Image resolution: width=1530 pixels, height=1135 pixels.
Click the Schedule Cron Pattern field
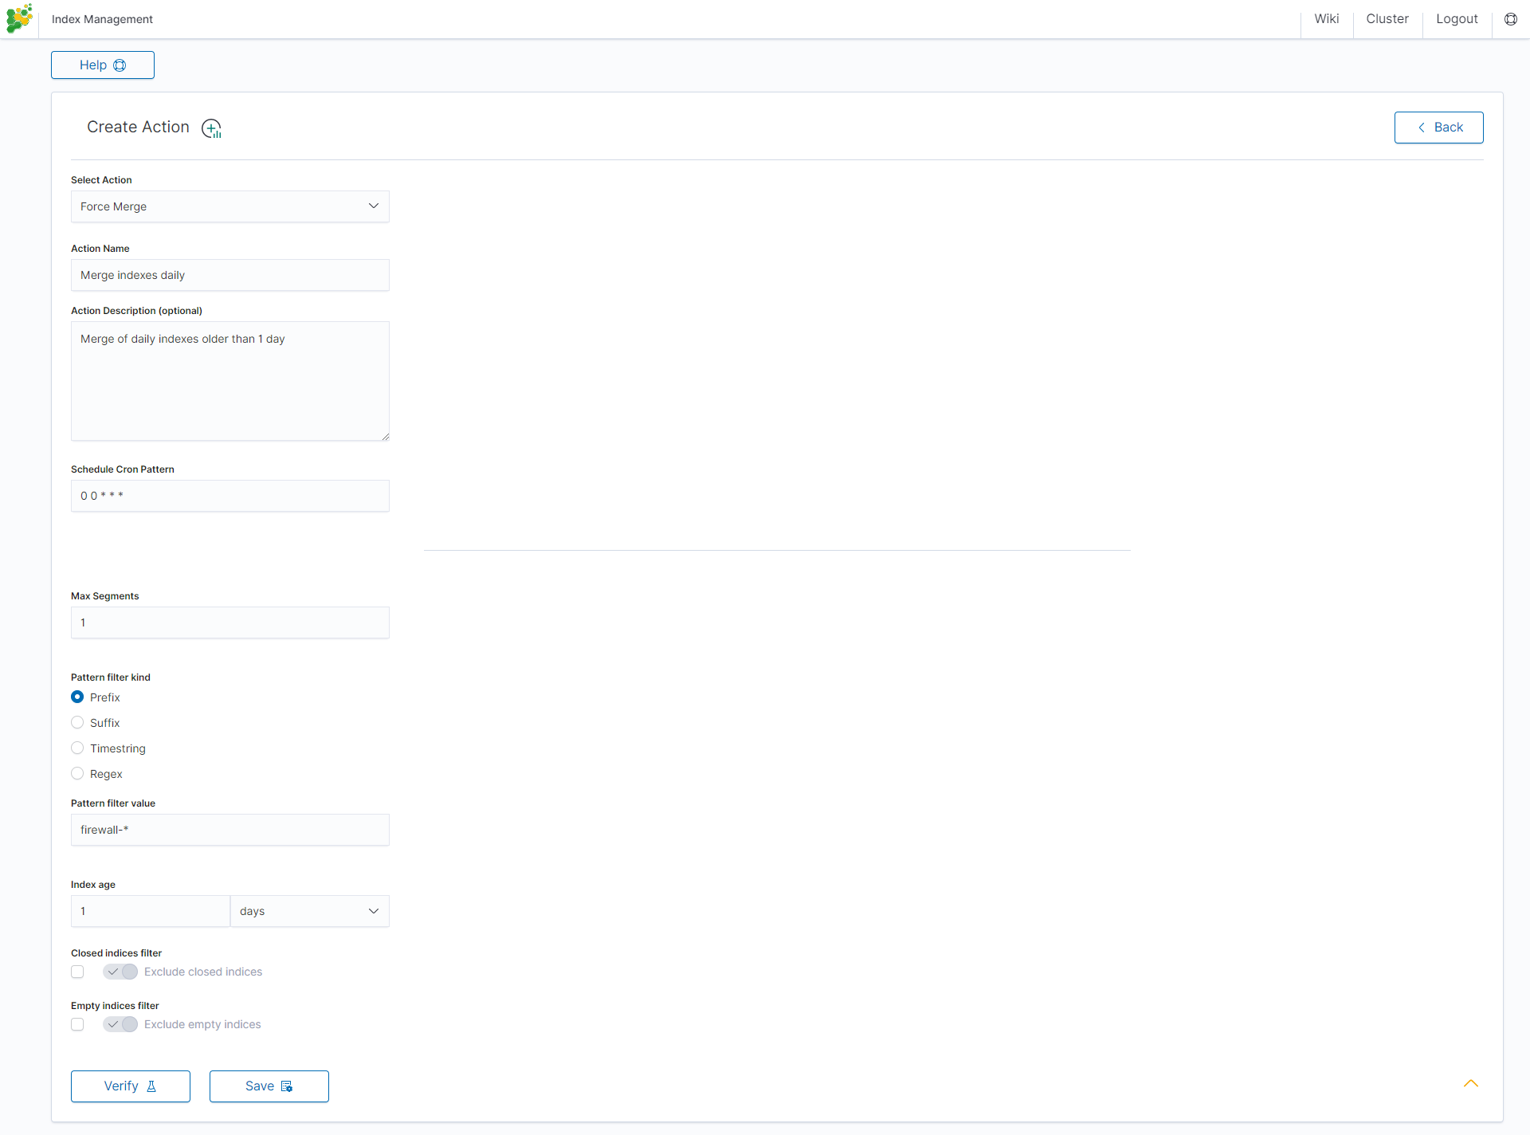(x=229, y=497)
